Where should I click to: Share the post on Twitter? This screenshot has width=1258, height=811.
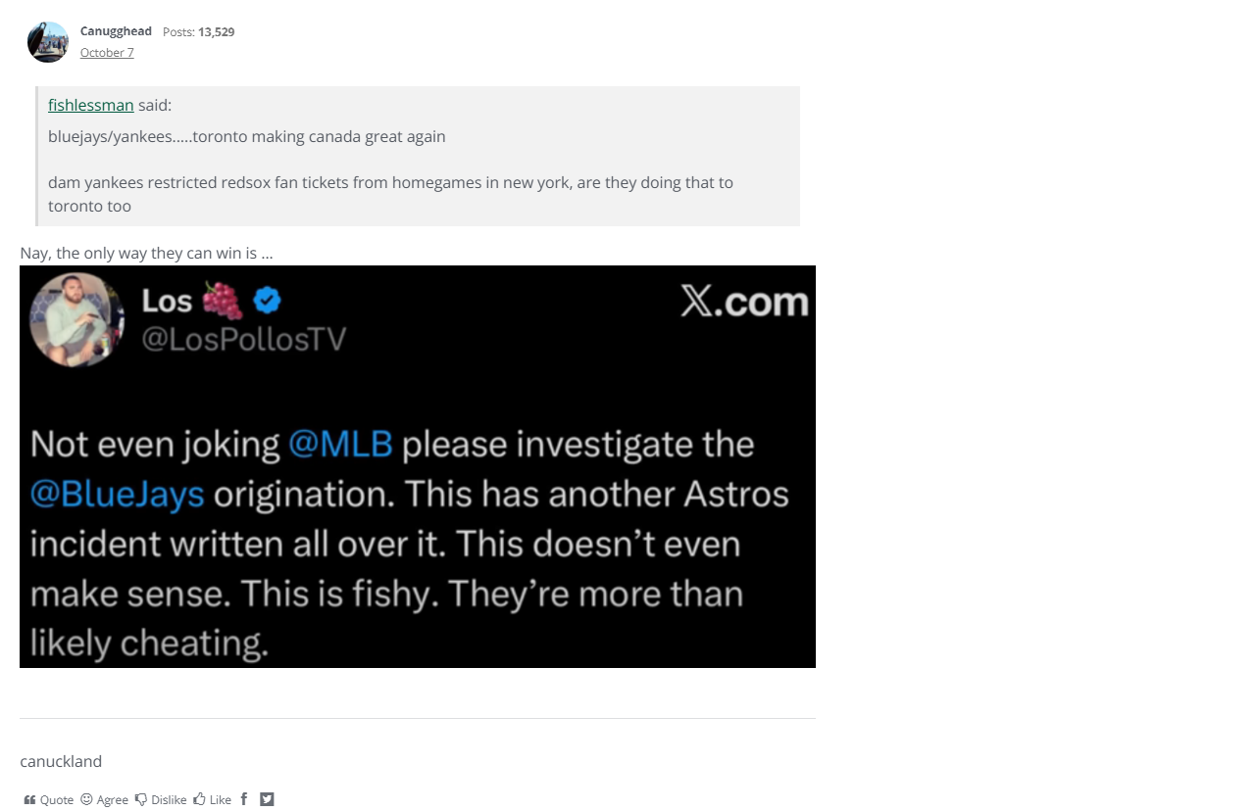pyautogui.click(x=267, y=799)
